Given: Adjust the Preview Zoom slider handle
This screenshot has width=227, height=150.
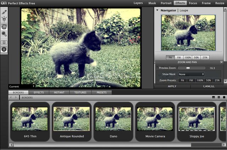Looking at the screenshot, I should coord(188,68).
